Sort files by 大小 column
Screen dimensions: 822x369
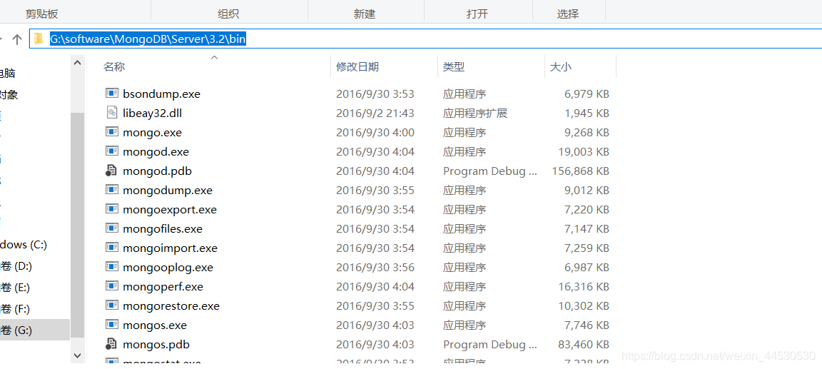pos(560,66)
